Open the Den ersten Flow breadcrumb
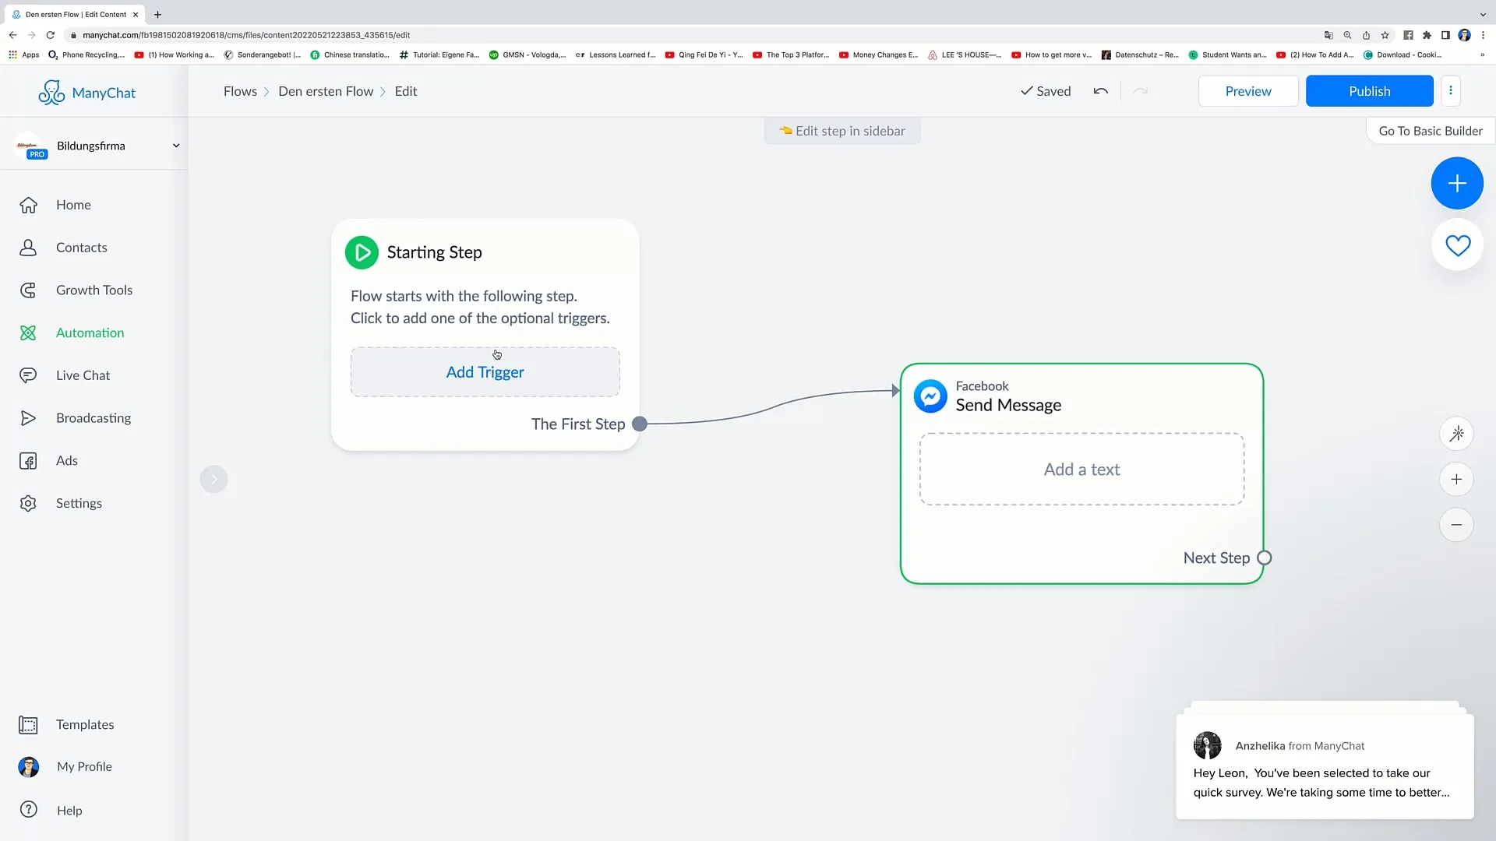This screenshot has height=841, width=1496. coord(326,91)
